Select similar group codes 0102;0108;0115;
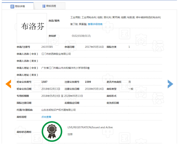The image size is (181, 144). (81, 36)
